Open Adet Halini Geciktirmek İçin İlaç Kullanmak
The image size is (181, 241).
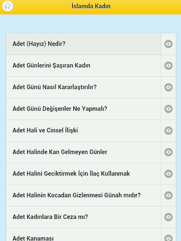coord(84,174)
